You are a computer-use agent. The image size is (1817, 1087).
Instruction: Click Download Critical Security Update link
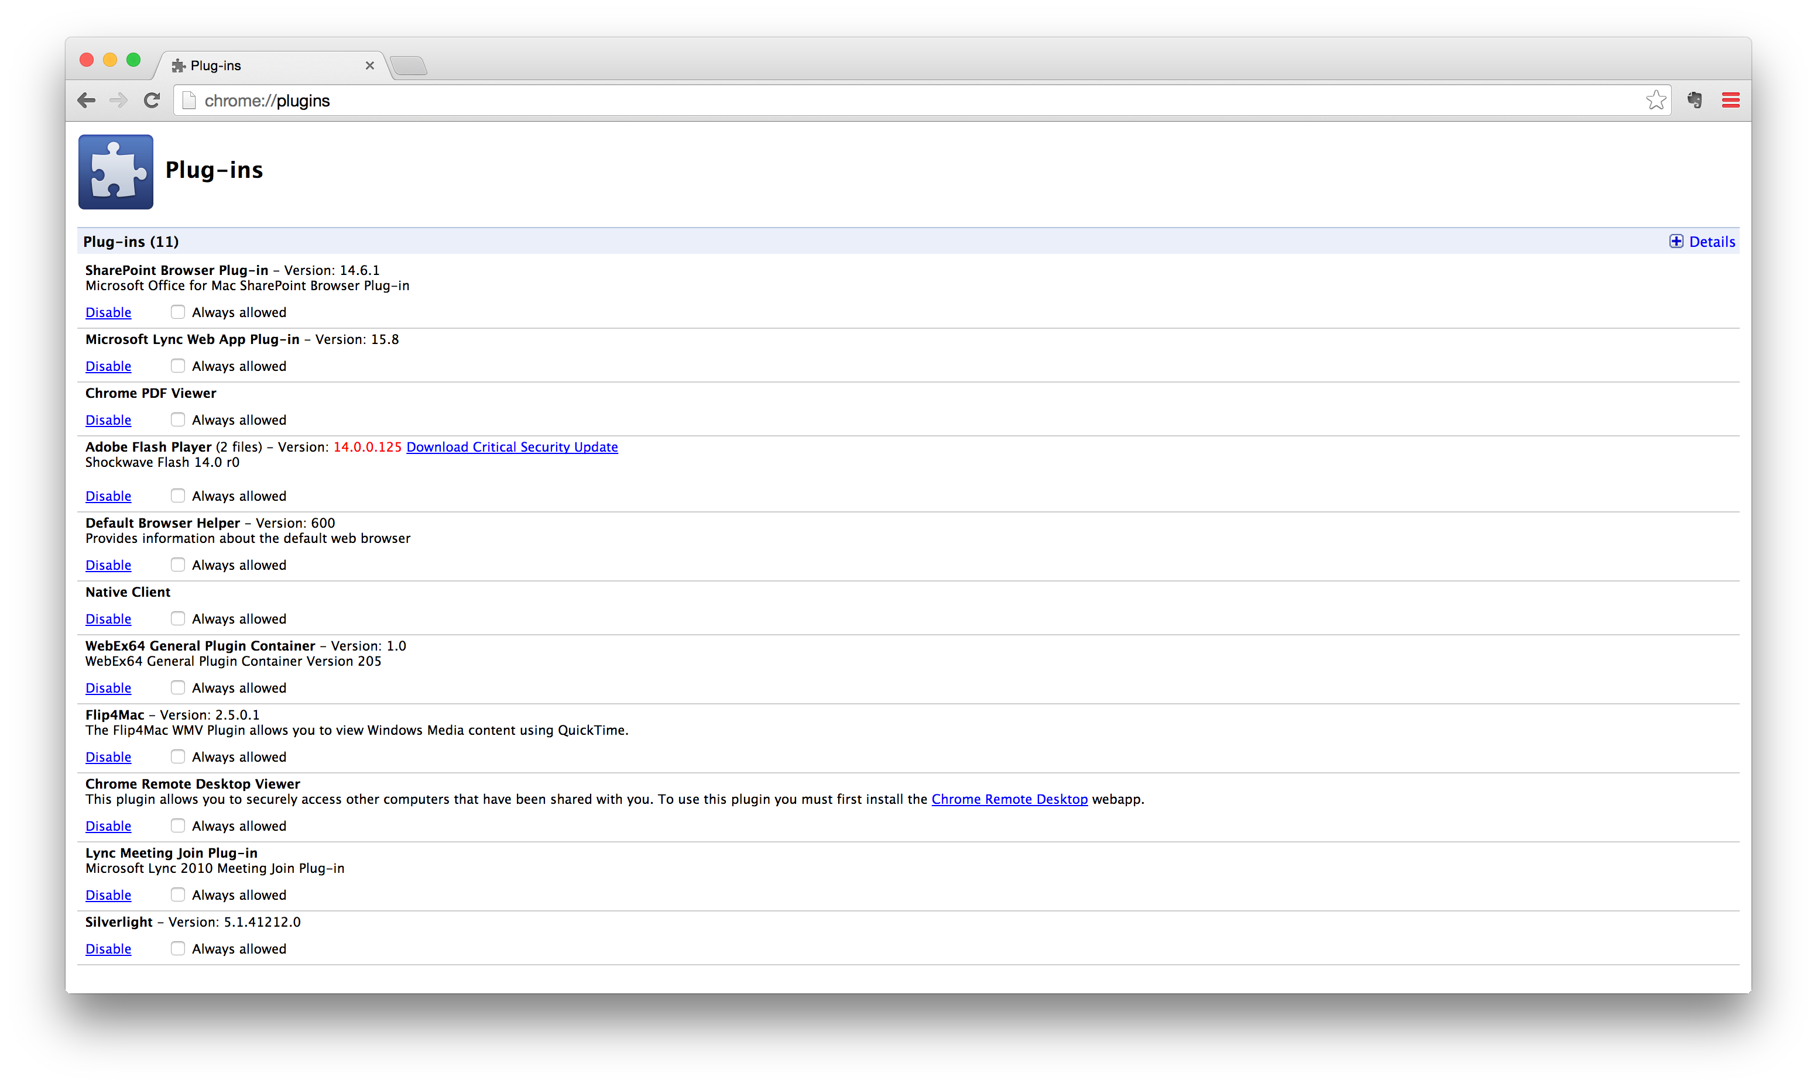(x=510, y=445)
